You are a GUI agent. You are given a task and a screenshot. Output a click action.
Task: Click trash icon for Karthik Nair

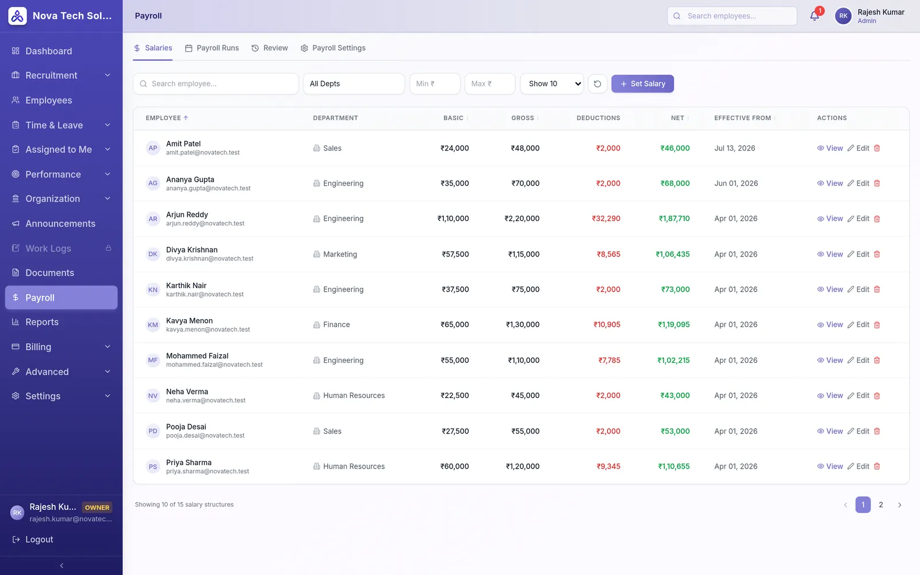coord(877,289)
